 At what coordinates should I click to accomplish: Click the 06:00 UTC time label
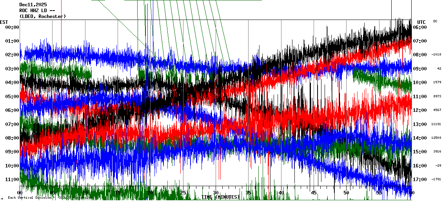coord(420,27)
